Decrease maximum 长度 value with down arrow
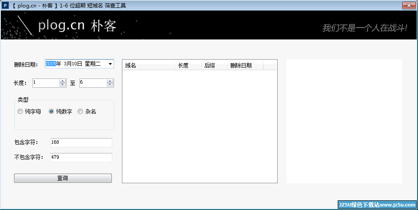 (110, 85)
